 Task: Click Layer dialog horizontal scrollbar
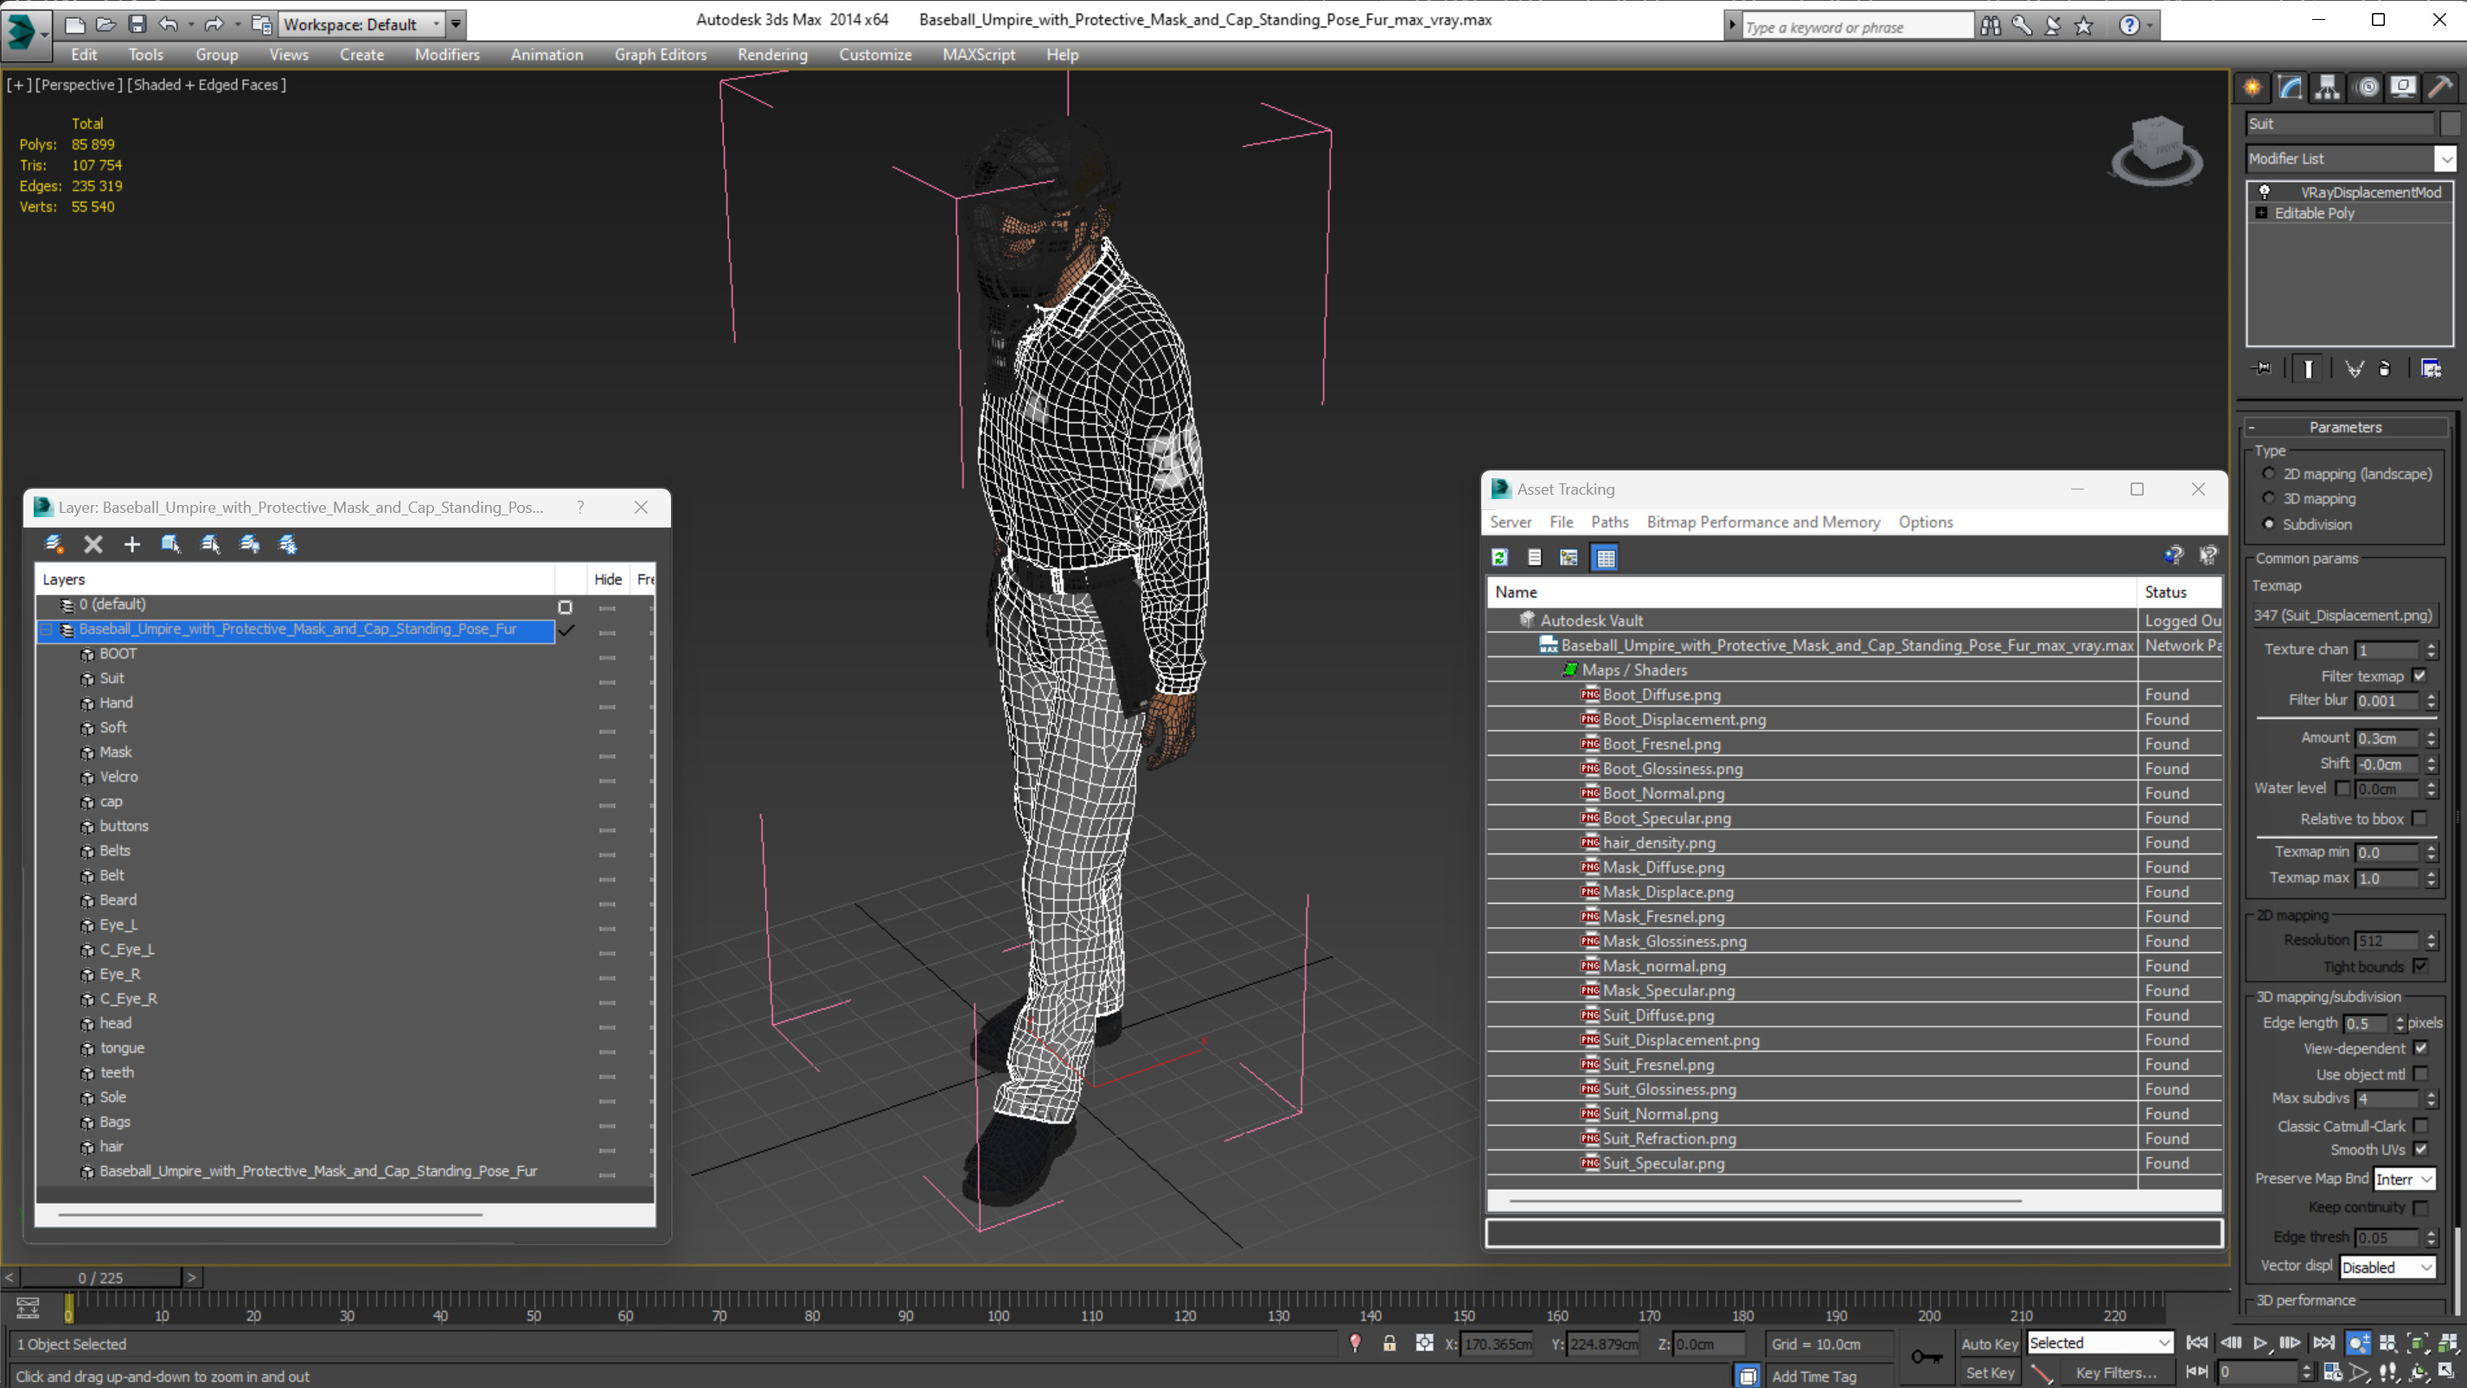click(269, 1213)
